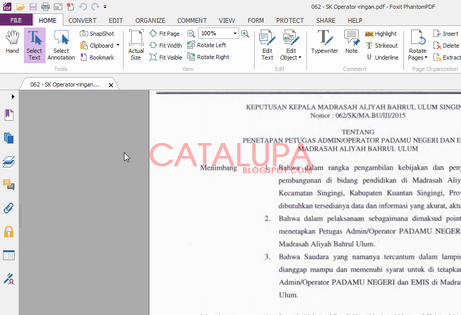Rotate the view right

[x=208, y=57]
